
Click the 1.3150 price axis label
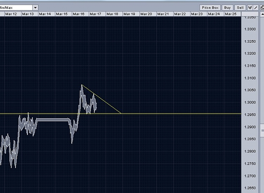250,66
